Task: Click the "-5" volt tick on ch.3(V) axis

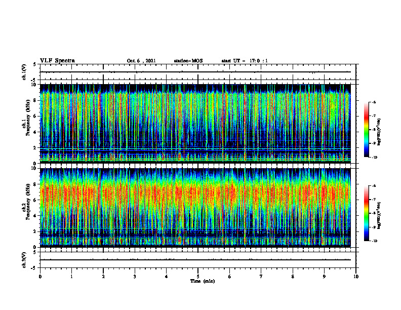Action: [34, 268]
